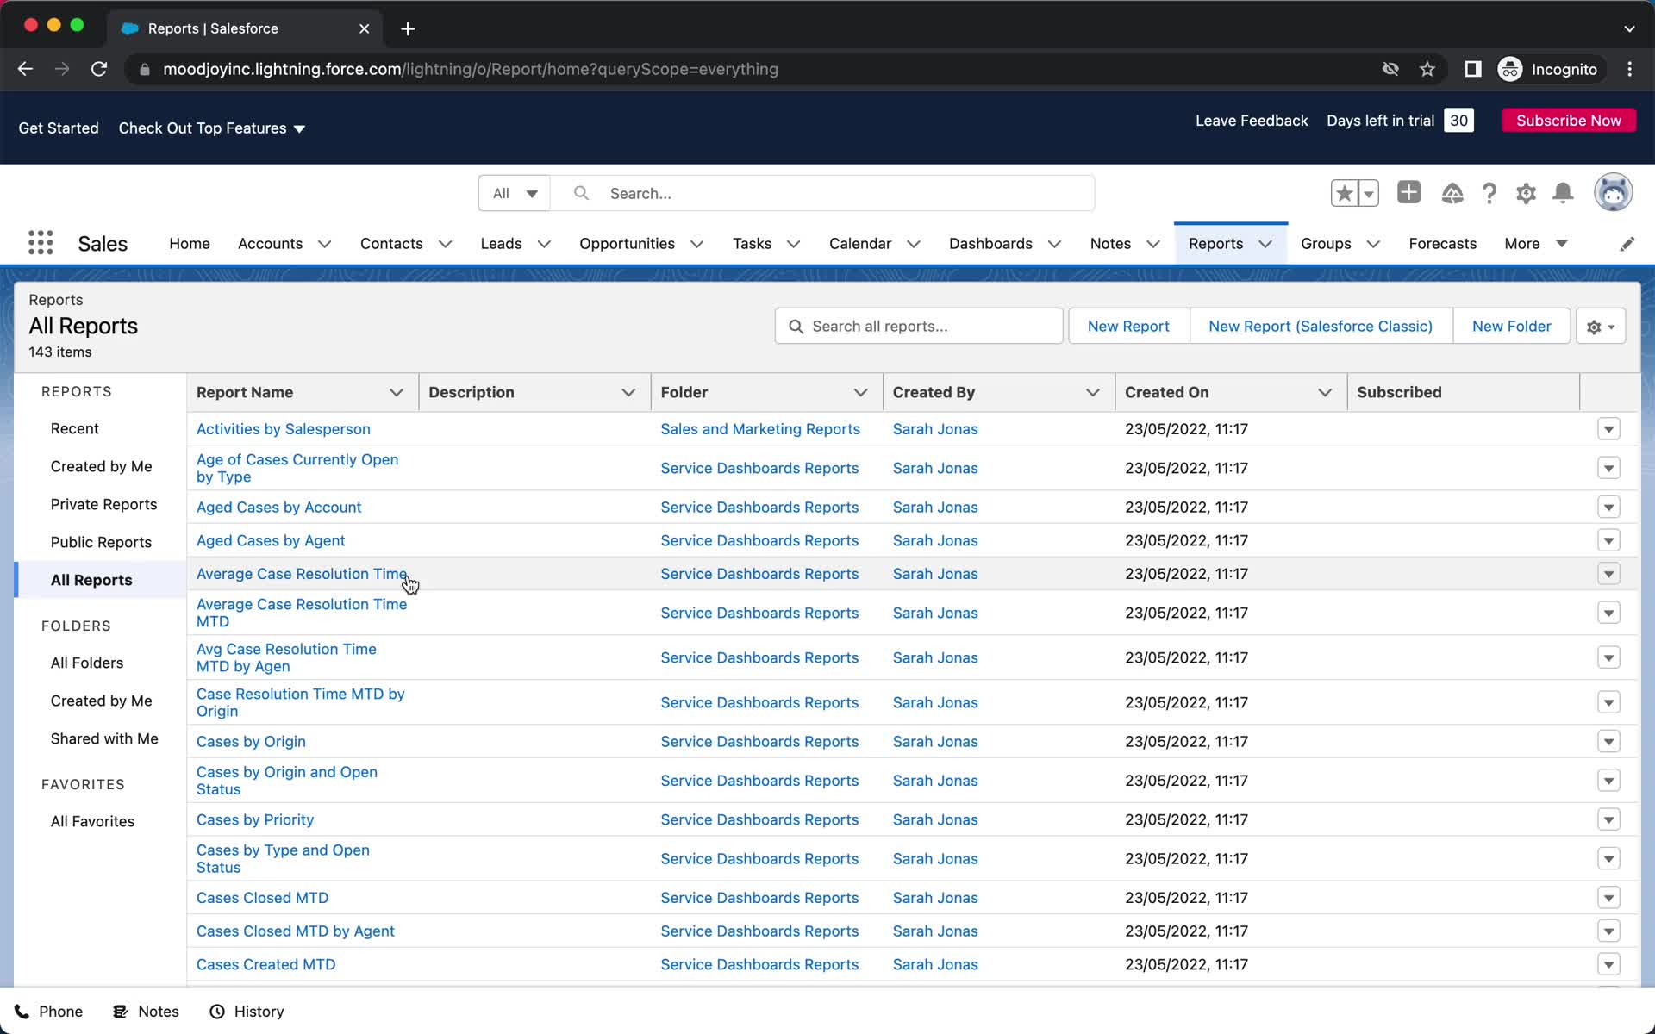Viewport: 1655px width, 1034px height.
Task: Click the Favorites star icon
Action: [1344, 193]
